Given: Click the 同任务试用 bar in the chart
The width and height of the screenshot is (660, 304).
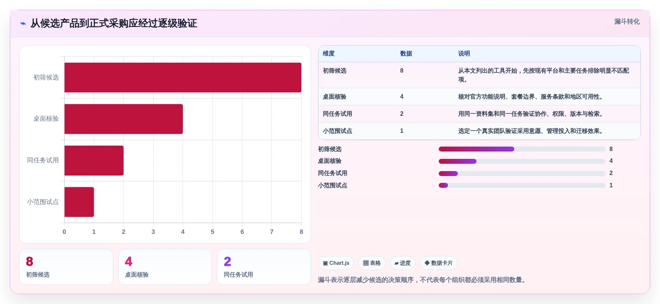Looking at the screenshot, I should (94, 160).
